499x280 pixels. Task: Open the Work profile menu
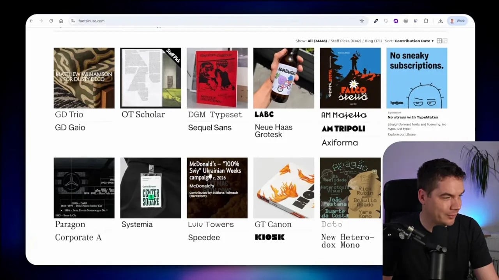coord(457,21)
